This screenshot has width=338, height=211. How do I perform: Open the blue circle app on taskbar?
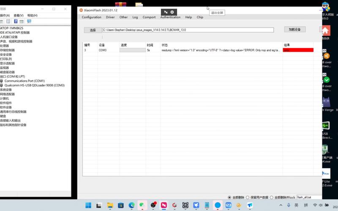pyautogui.click(x=218, y=205)
